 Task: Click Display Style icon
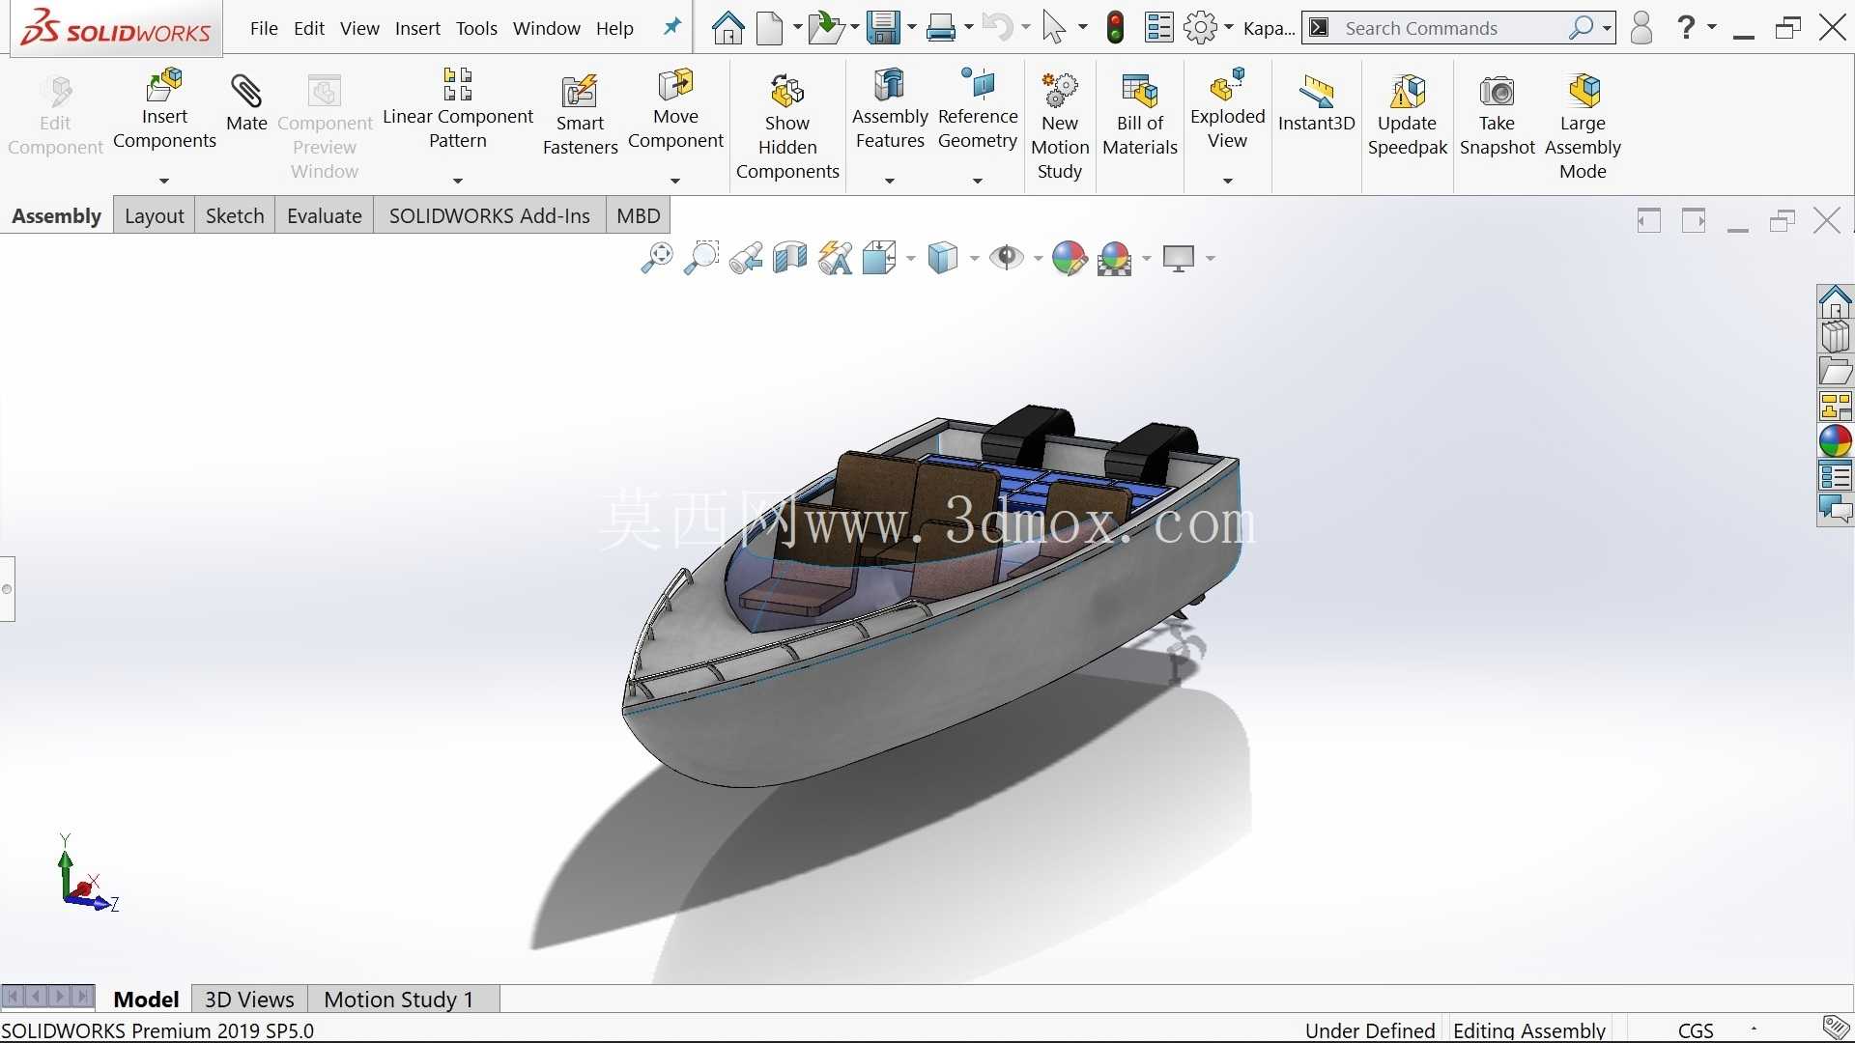(943, 258)
